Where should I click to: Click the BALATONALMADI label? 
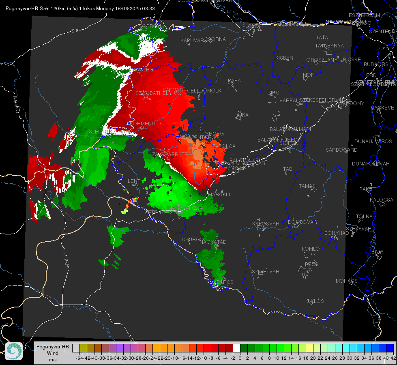290,129
